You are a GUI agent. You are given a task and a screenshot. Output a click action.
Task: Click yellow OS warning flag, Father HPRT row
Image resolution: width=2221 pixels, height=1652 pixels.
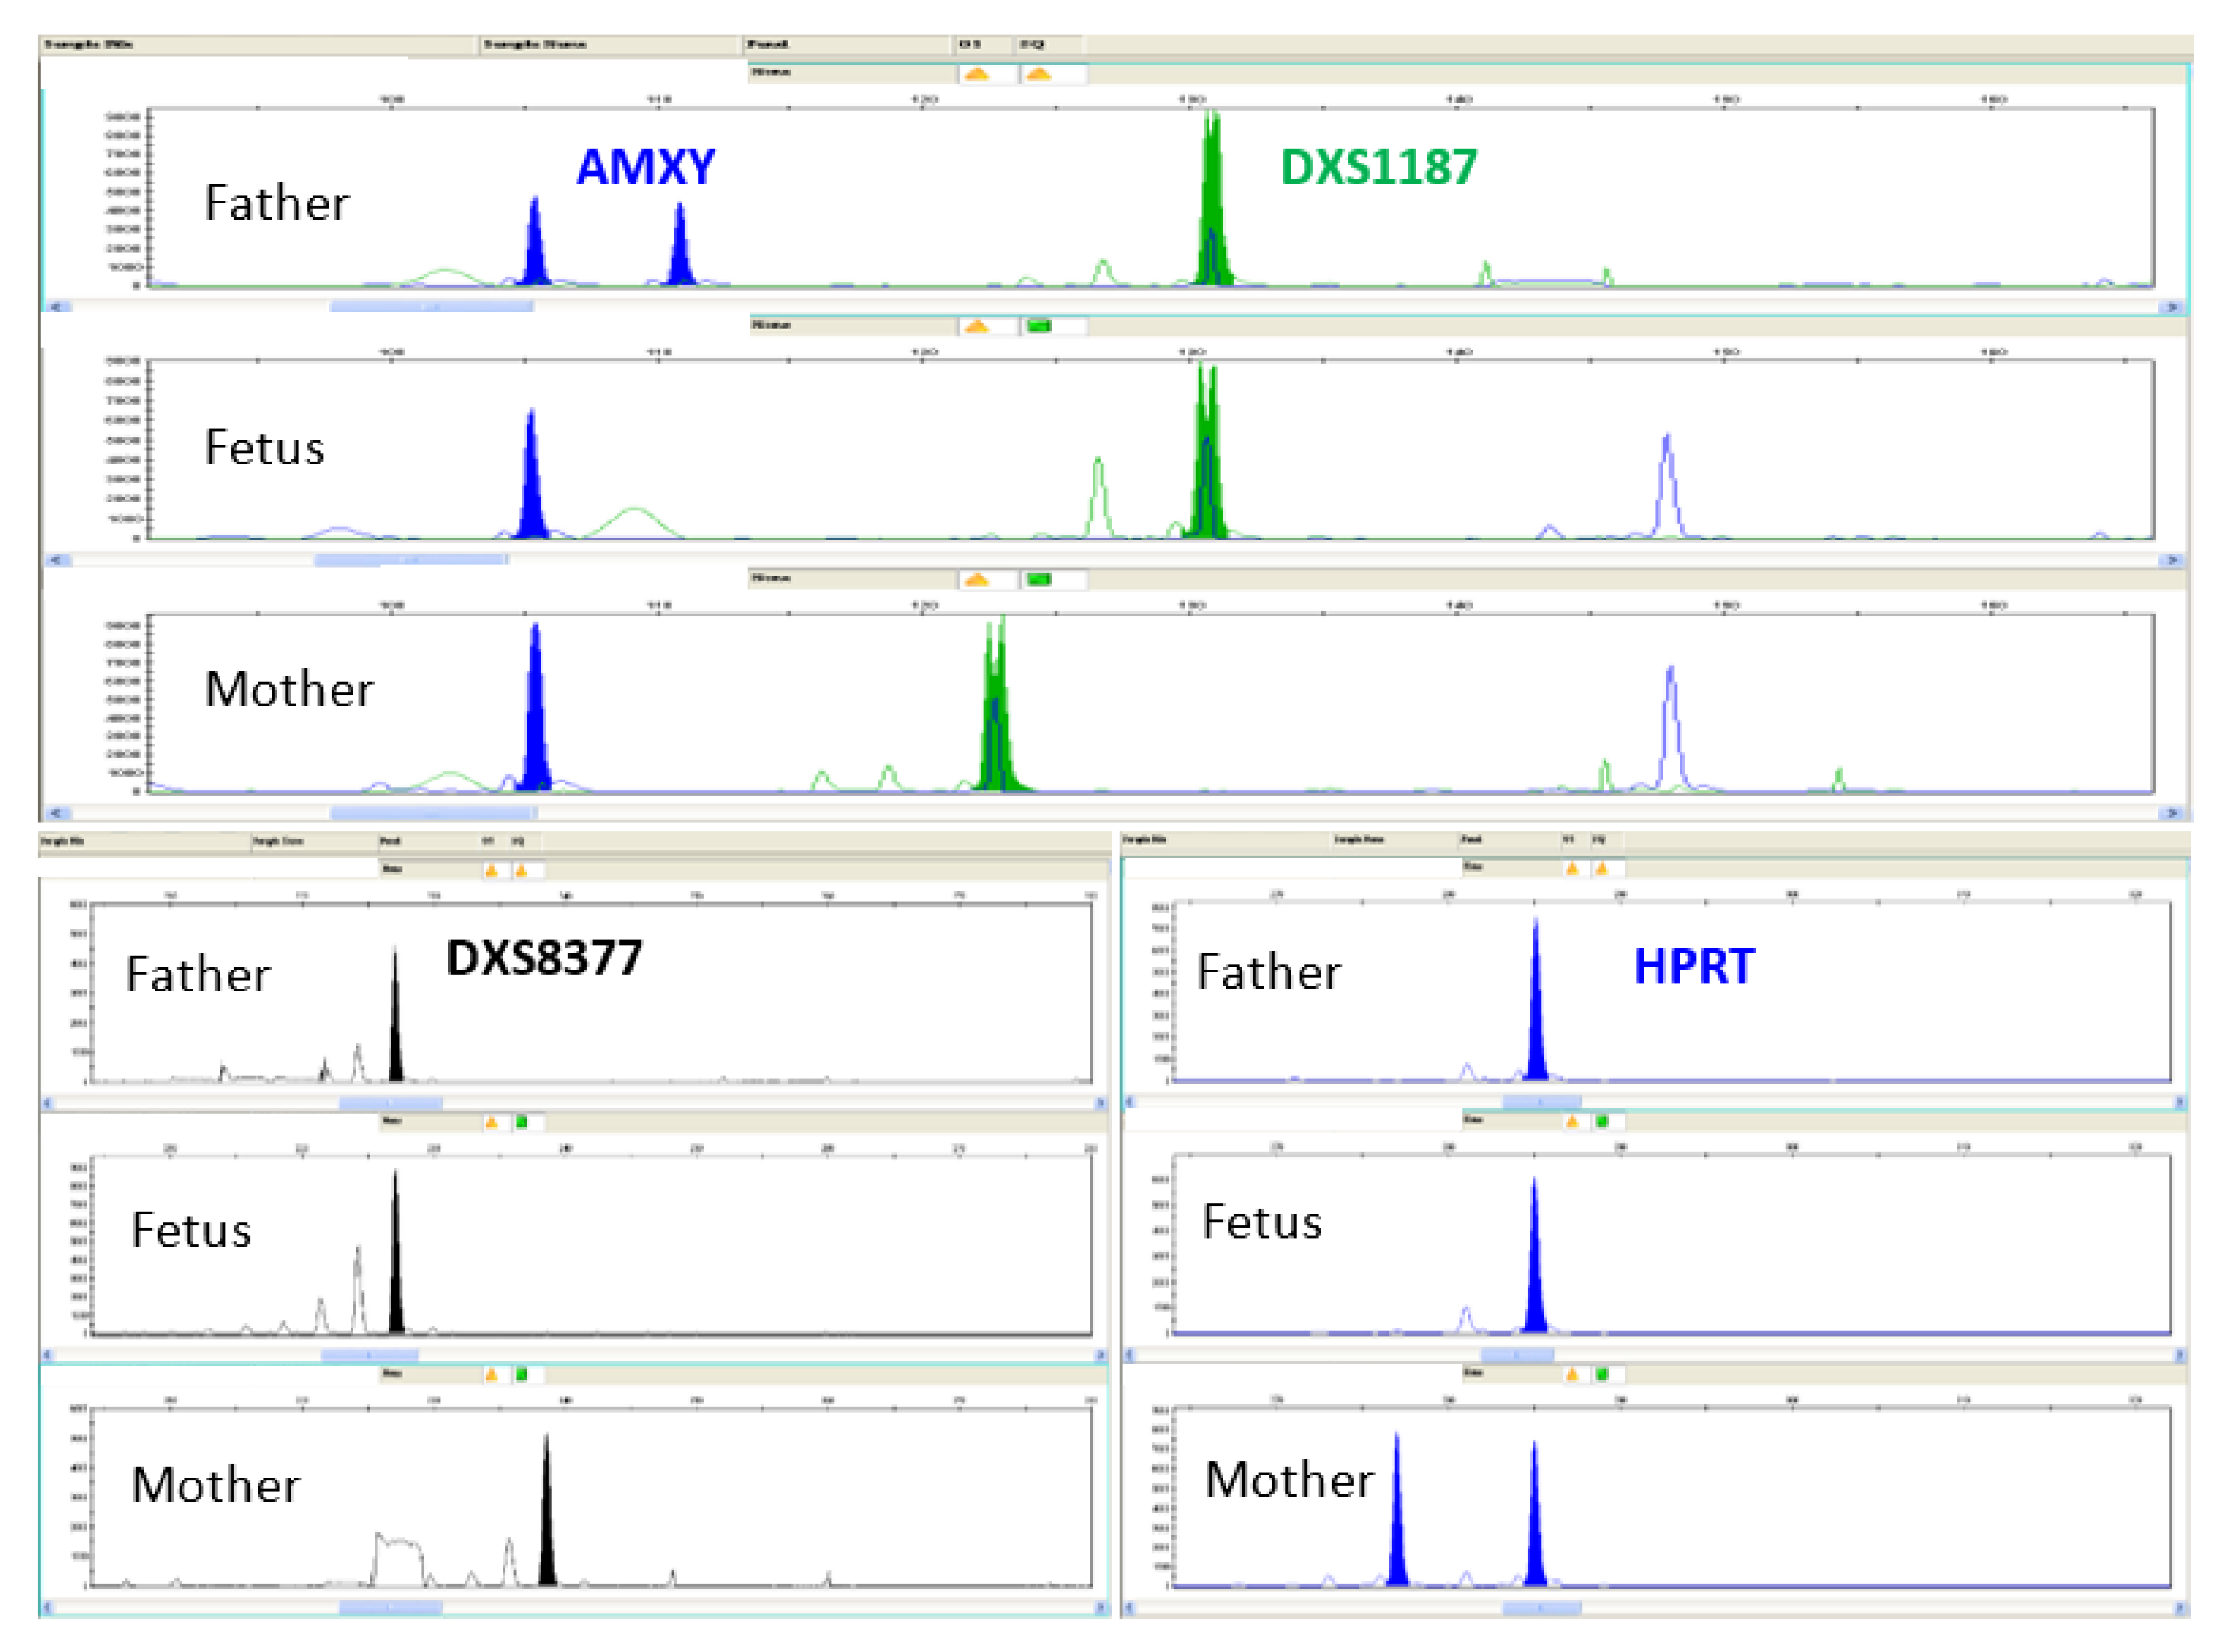pos(1572,868)
